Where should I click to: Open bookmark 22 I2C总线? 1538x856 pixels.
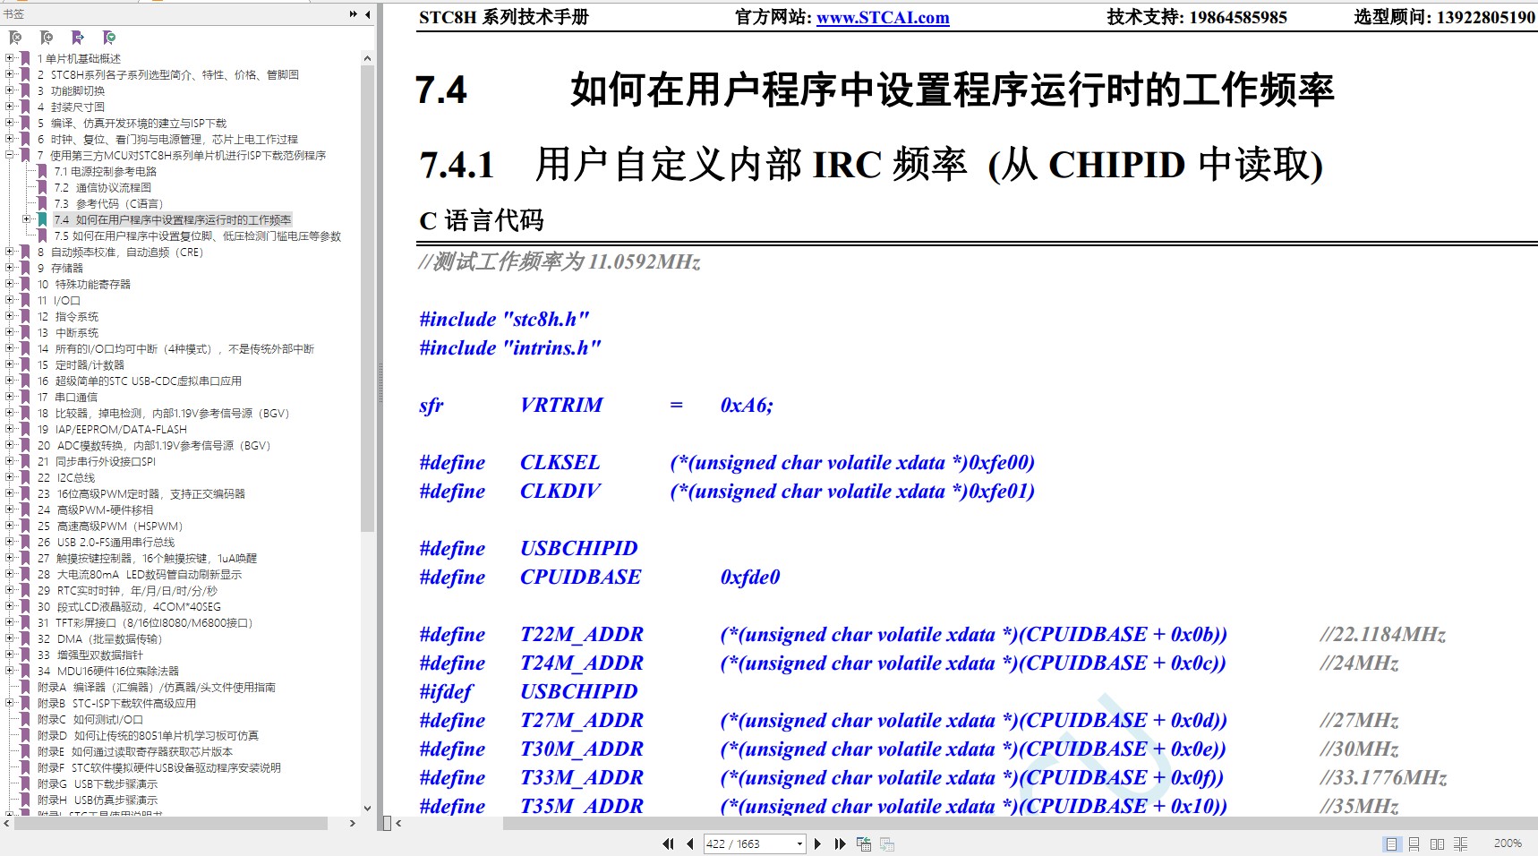(x=66, y=477)
